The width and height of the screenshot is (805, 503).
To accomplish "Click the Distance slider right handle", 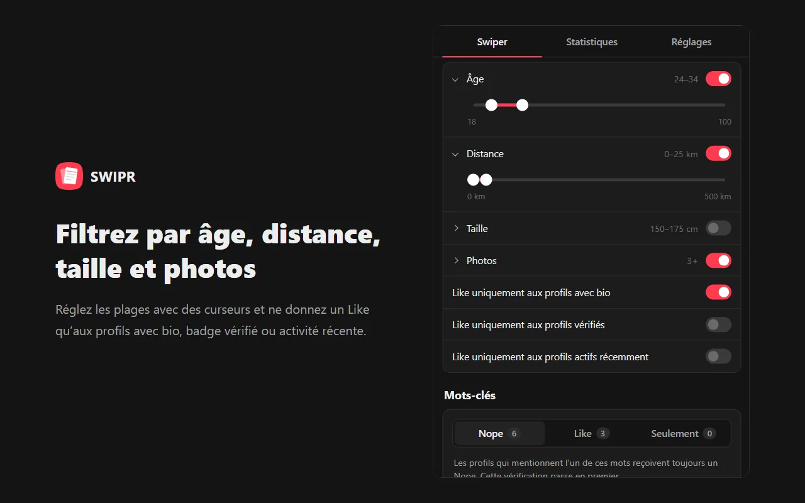I will [x=486, y=180].
